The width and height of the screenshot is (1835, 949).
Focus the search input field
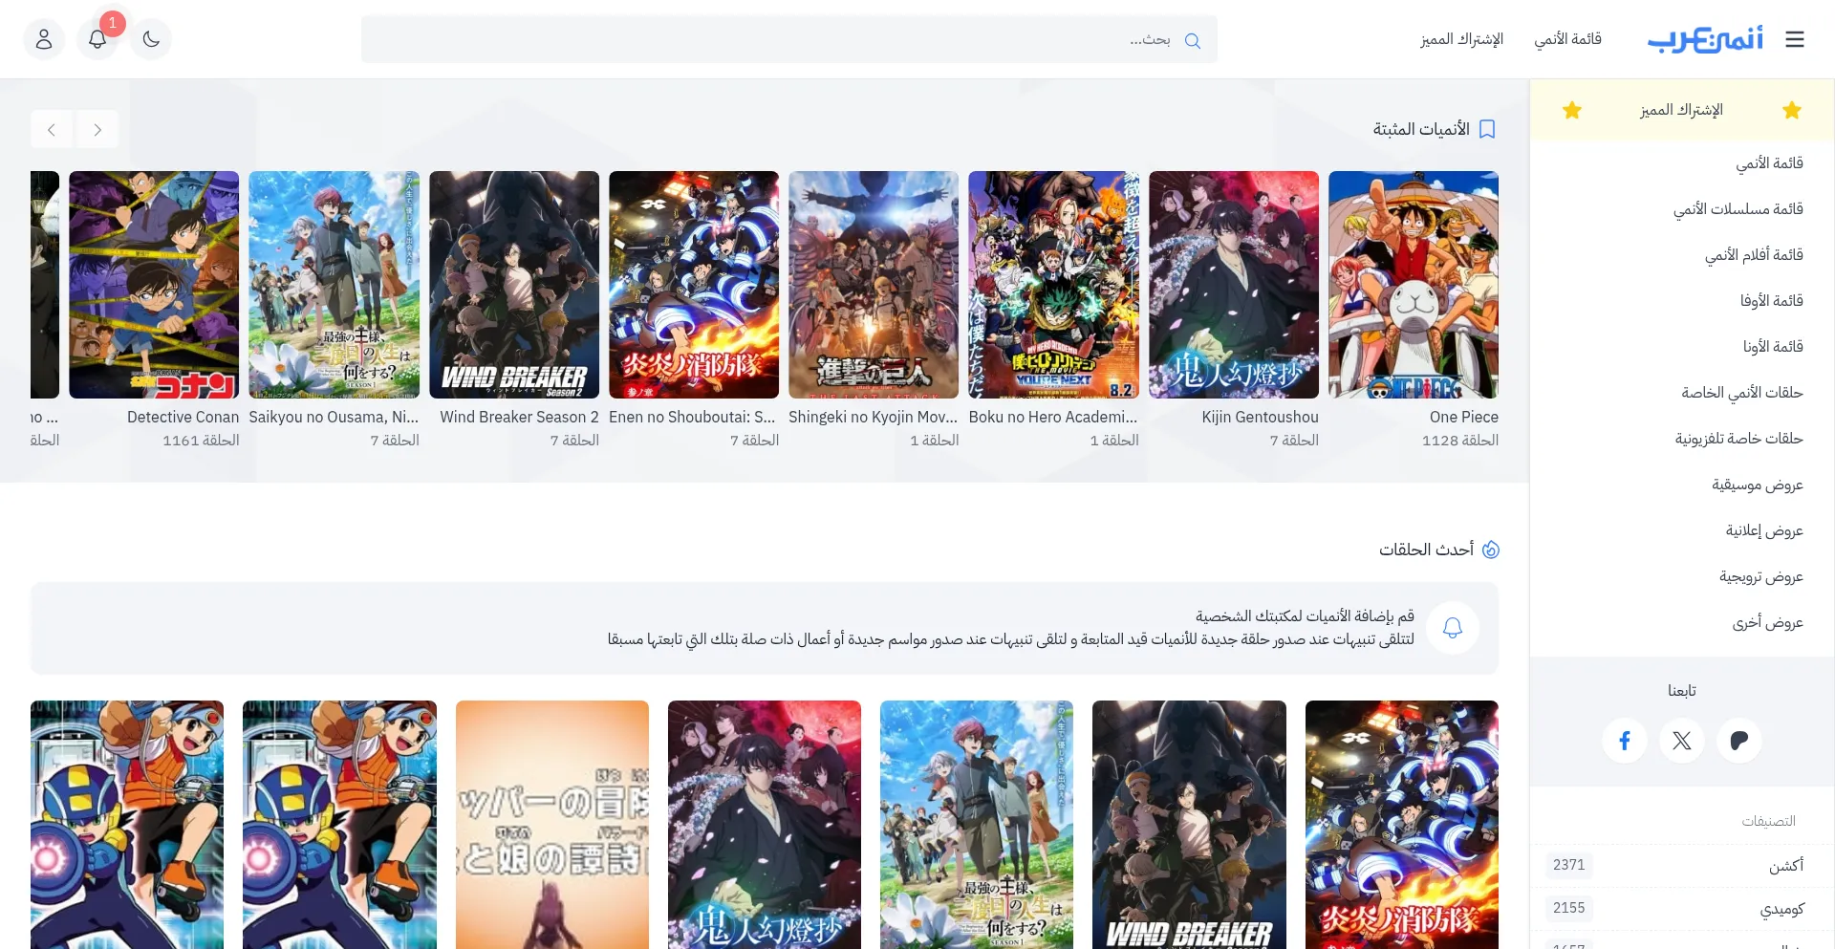789,39
